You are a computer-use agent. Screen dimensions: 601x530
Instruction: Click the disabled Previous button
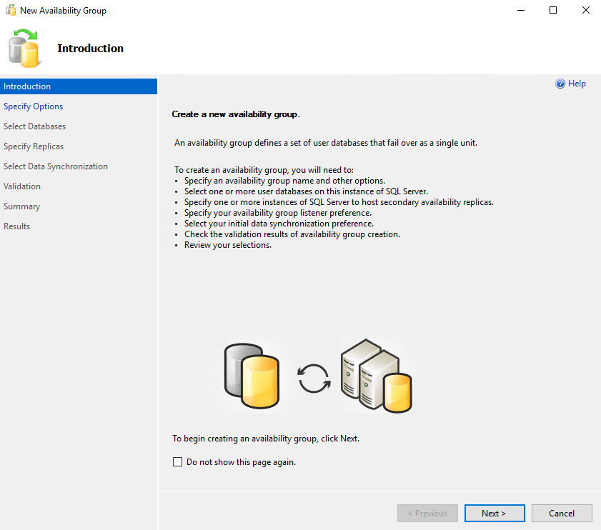(x=427, y=513)
